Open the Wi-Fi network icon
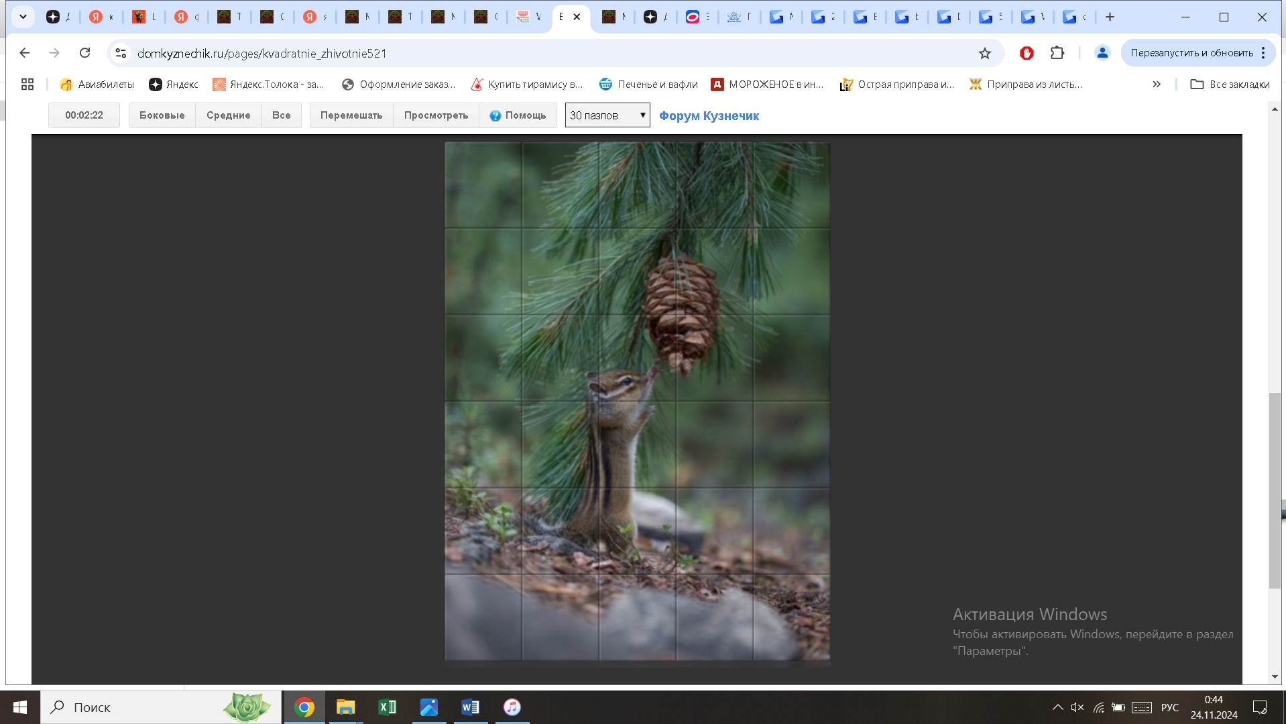 tap(1098, 707)
